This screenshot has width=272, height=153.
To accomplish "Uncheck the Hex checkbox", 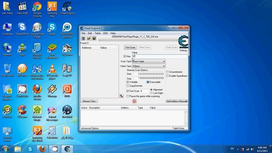I will pos(125,56).
